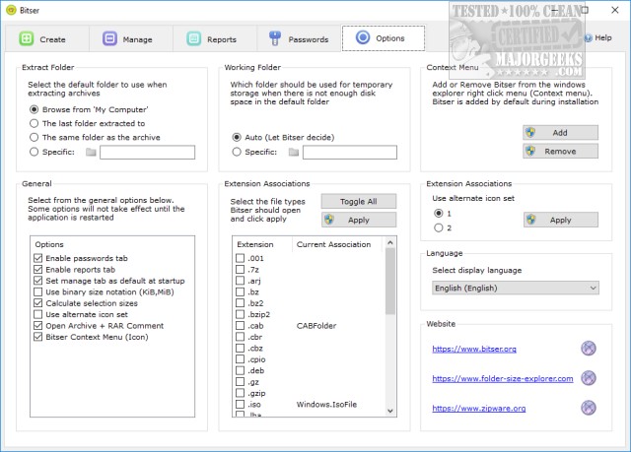The width and height of the screenshot is (631, 452).
Task: Click globe icon next to bitser.org link
Action: pos(589,349)
